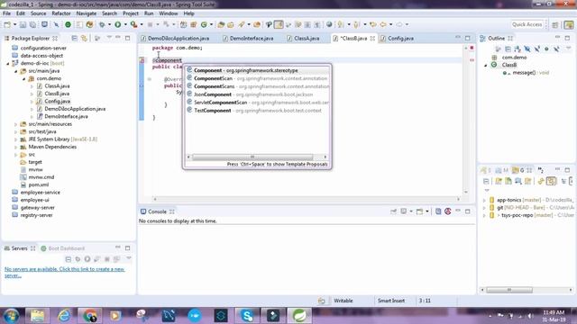Open the Outline view menu triangle
Screen dimensions: 577x324
pos(569,49)
